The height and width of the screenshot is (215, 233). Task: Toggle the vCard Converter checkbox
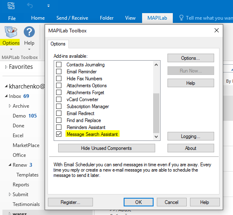coord(59,99)
